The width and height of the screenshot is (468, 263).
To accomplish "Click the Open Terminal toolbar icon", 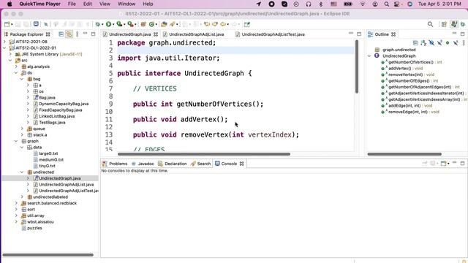I will click(36, 24).
